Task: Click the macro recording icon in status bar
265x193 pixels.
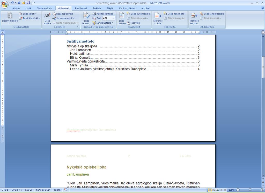Action: coord(65,190)
